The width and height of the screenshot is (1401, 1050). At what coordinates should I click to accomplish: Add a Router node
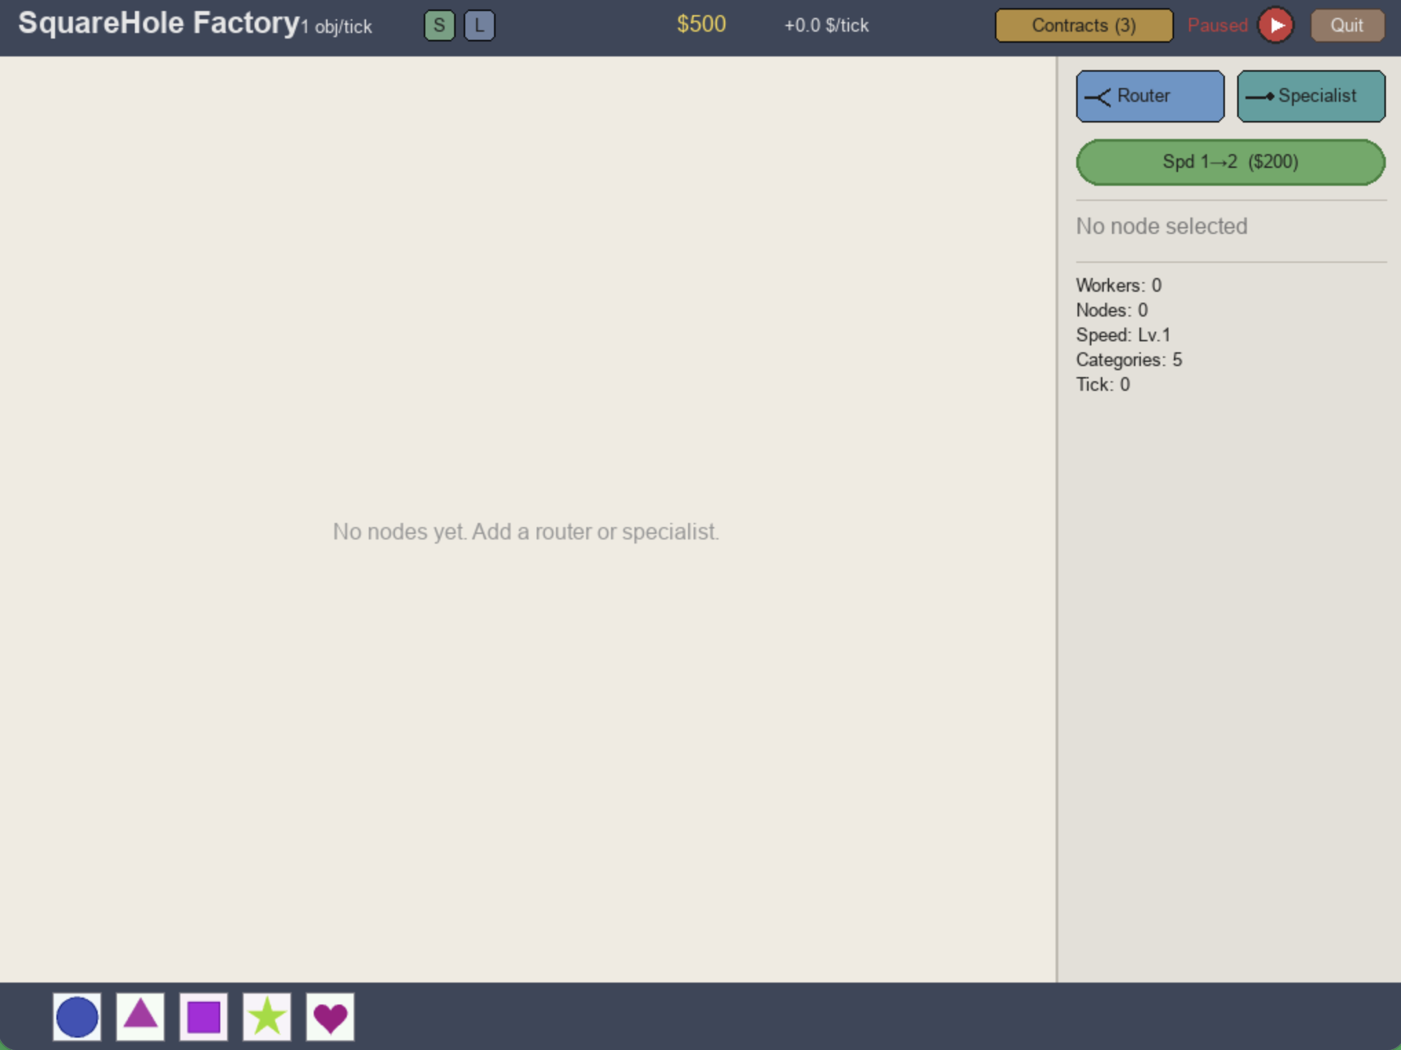click(1150, 96)
